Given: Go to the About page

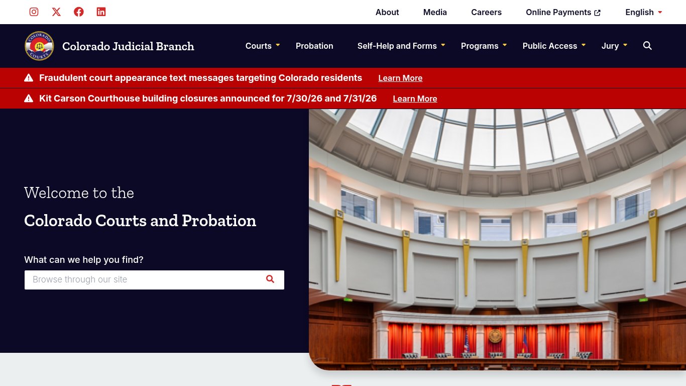Looking at the screenshot, I should coord(387,12).
